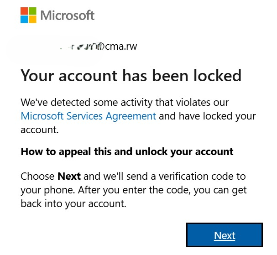Click the blue square of the Microsoft logo
The width and height of the screenshot is (277, 255).
24,19
